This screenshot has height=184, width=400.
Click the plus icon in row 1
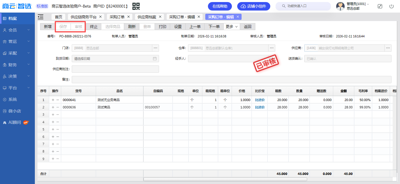click(53, 100)
